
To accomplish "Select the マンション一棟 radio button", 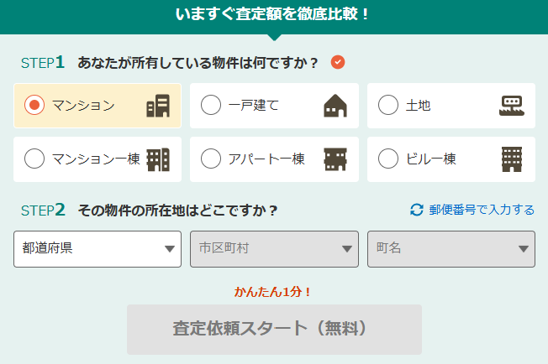I will click(34, 159).
